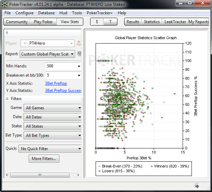Click the horizontal scrollbar thumb in sidebar

coord(40,175)
